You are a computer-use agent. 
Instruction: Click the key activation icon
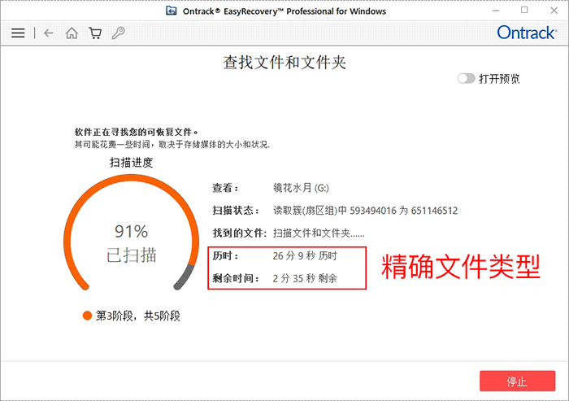tap(118, 33)
